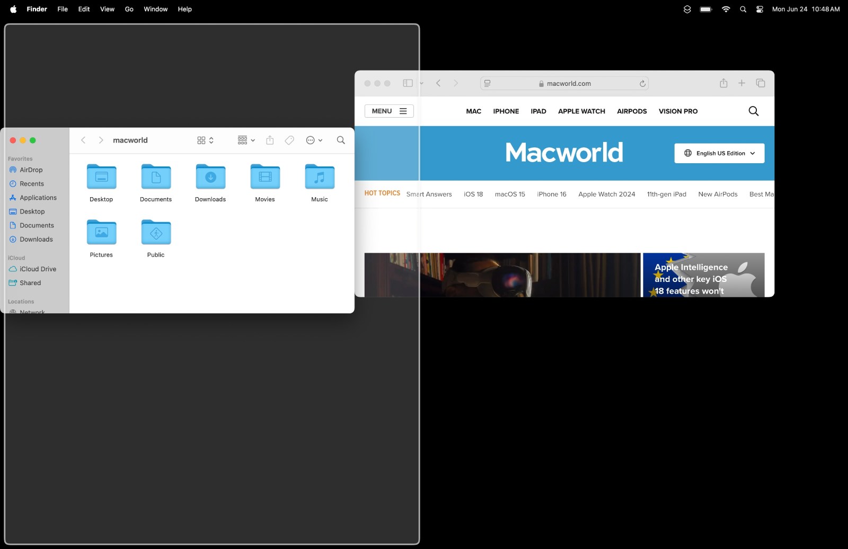Click Safari page settings icon in address bar
The width and height of the screenshot is (848, 549).
[487, 83]
